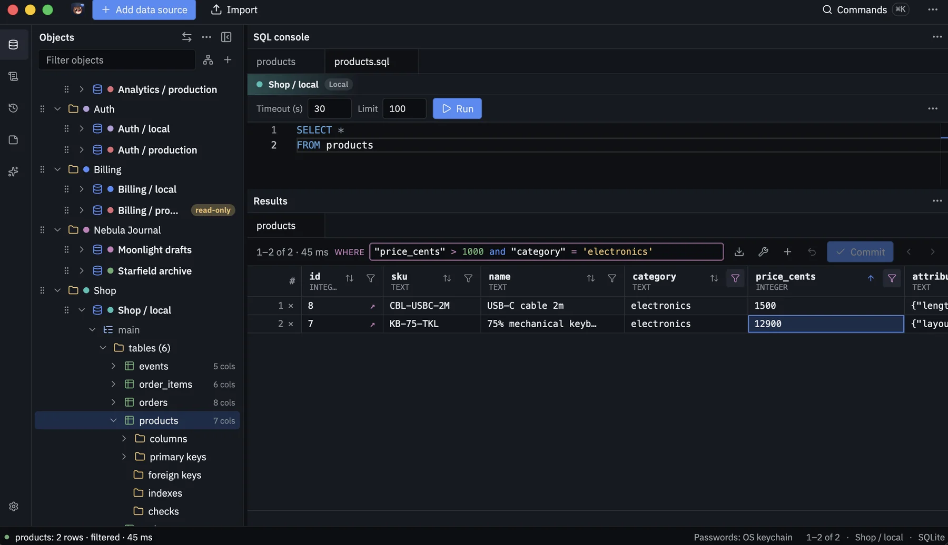Click the WHERE filter expression field
Image resolution: width=948 pixels, height=545 pixels.
coord(546,251)
